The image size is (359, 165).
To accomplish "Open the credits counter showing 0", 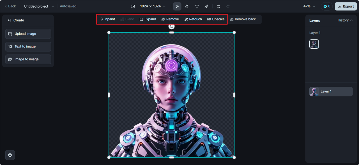I will click(x=327, y=6).
